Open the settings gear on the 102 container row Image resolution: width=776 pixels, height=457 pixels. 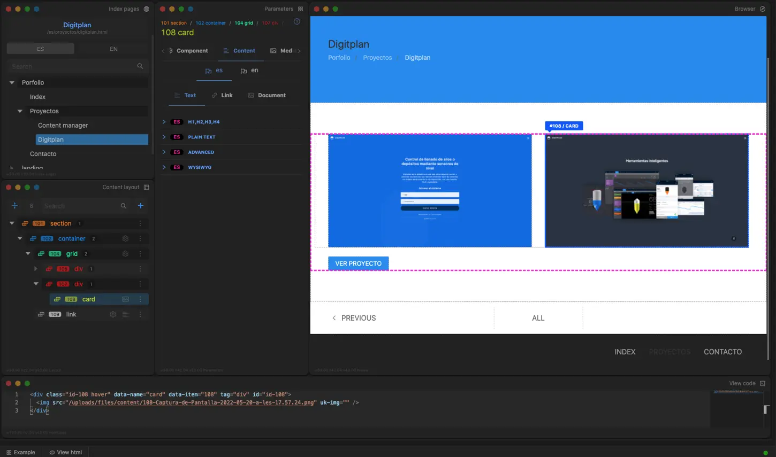pos(125,238)
